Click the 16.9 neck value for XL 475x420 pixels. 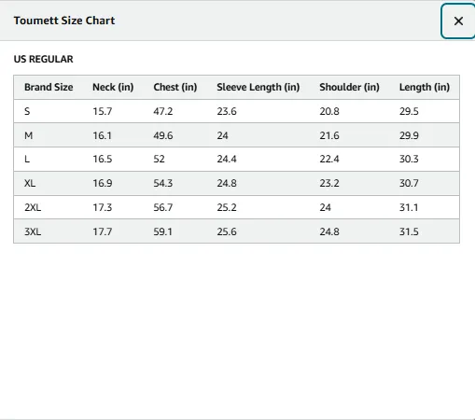tap(103, 183)
